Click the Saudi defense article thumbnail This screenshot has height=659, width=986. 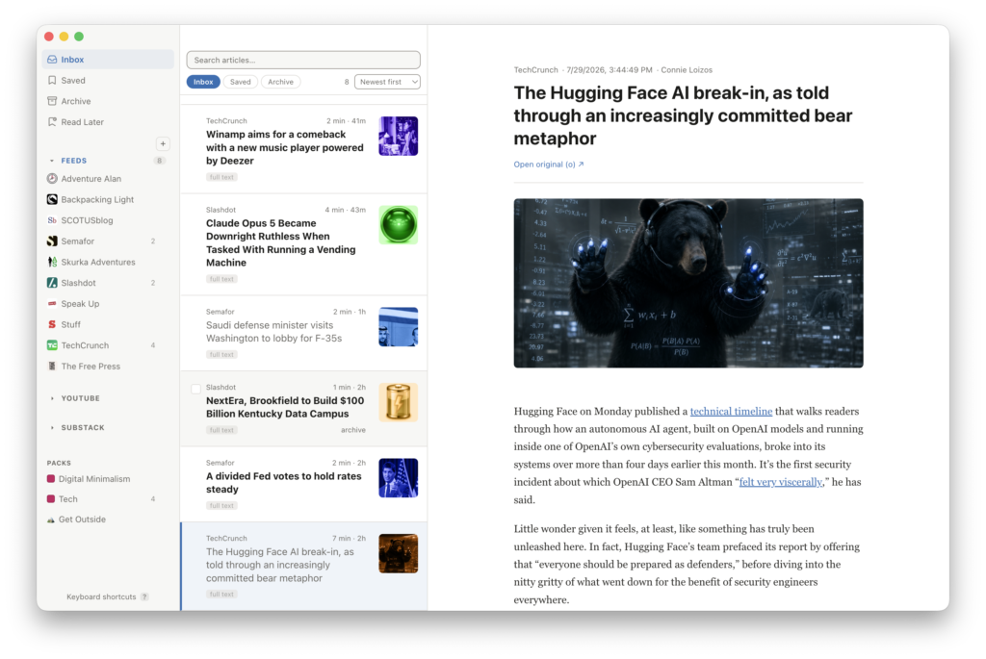(398, 327)
